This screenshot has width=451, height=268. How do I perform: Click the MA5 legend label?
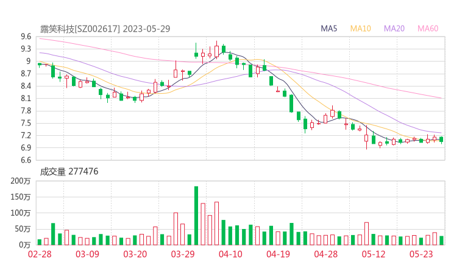328,29
